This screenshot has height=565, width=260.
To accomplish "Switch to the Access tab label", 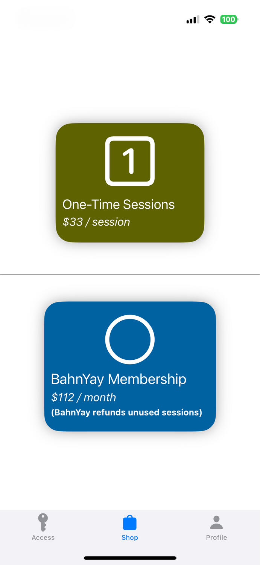I will tap(43, 538).
